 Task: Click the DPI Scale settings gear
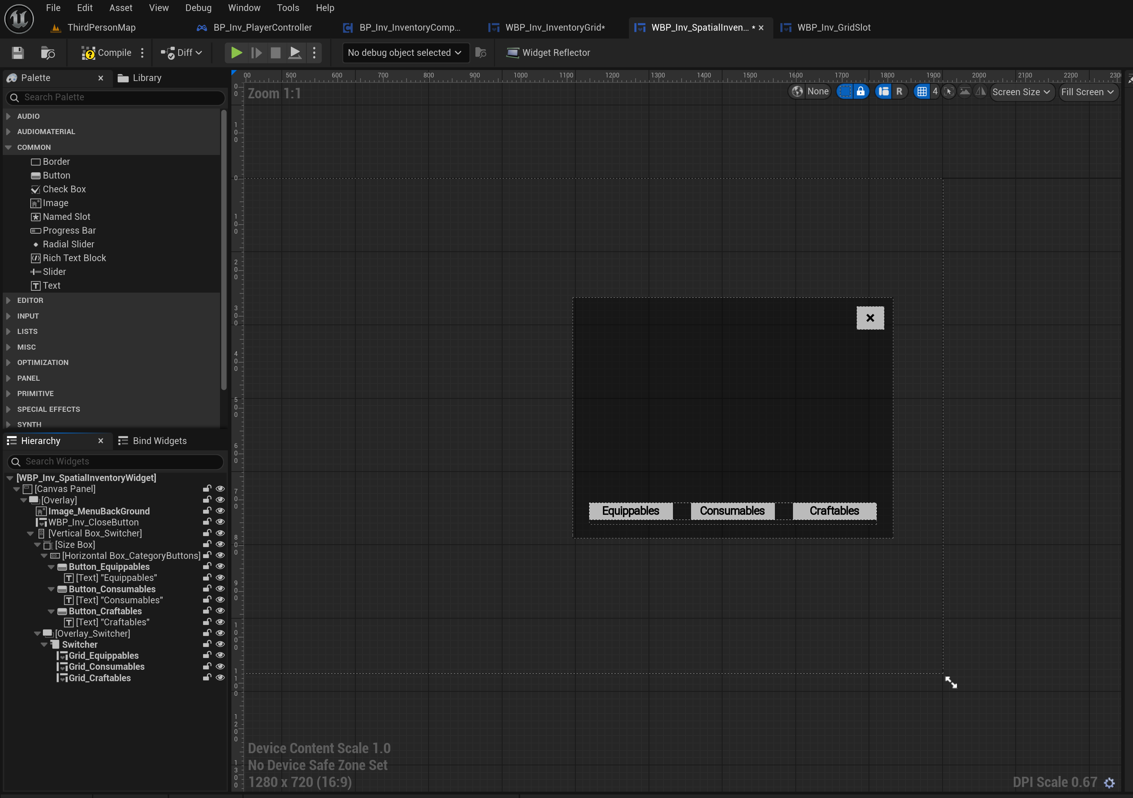(1109, 783)
